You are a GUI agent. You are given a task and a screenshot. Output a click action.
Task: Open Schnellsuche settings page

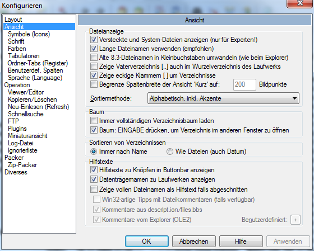point(26,114)
